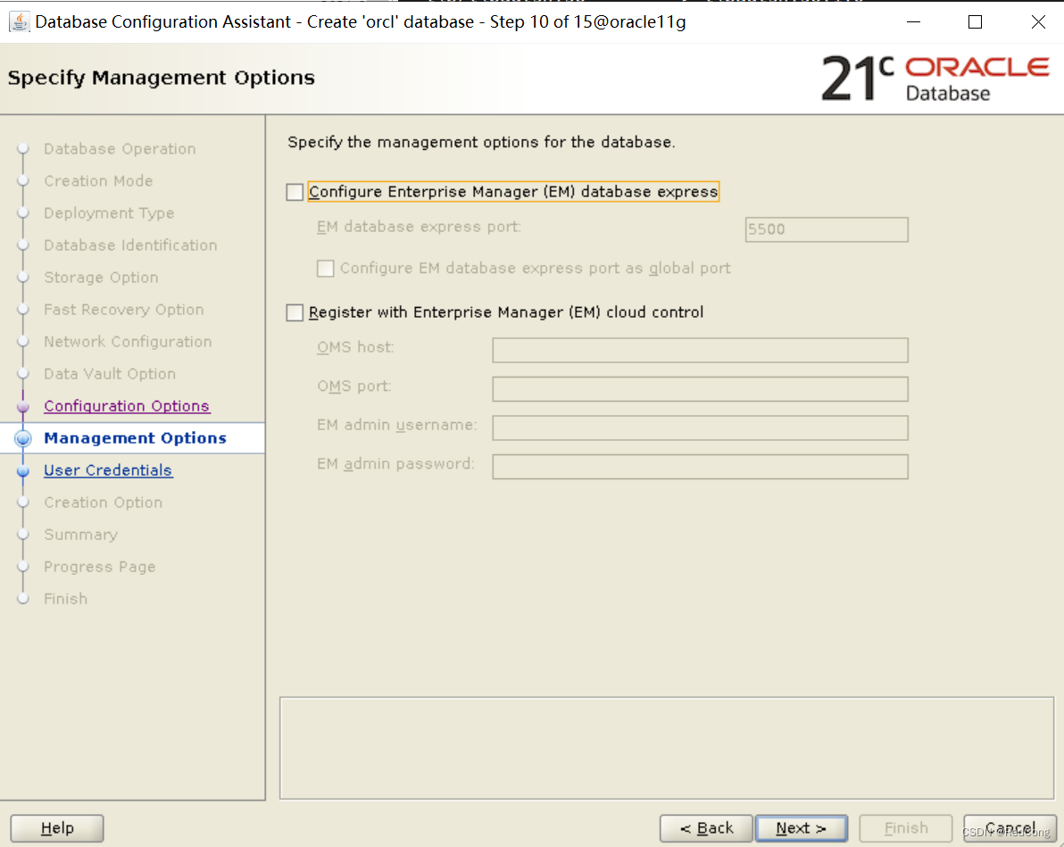Click the Configuration Options step bullet icon
This screenshot has width=1064, height=847.
pos(23,406)
